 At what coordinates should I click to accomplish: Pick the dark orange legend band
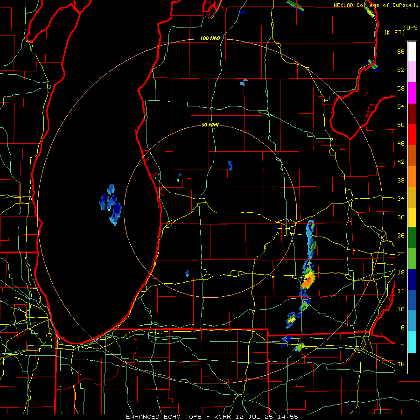(412, 155)
